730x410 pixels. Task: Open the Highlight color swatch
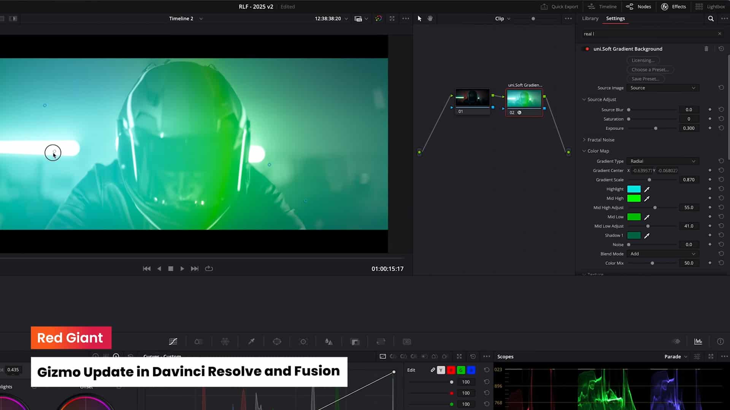[634, 189]
